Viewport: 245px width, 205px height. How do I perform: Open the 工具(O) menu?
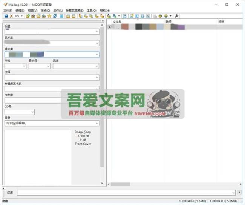click(x=92, y=11)
